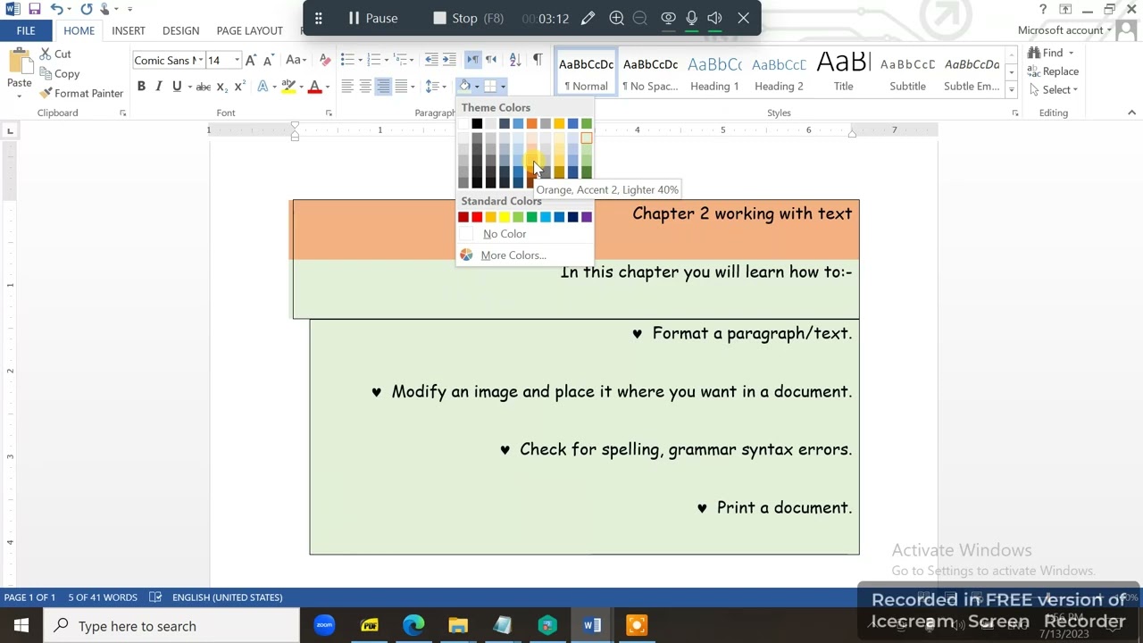
Task: Click Microsoft account sign-in
Action: tap(1064, 30)
